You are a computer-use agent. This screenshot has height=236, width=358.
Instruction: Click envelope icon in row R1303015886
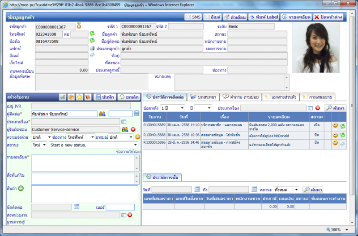[x=343, y=144]
